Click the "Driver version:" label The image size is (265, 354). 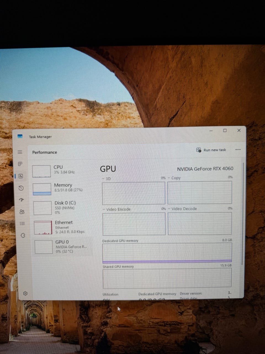coord(191,293)
